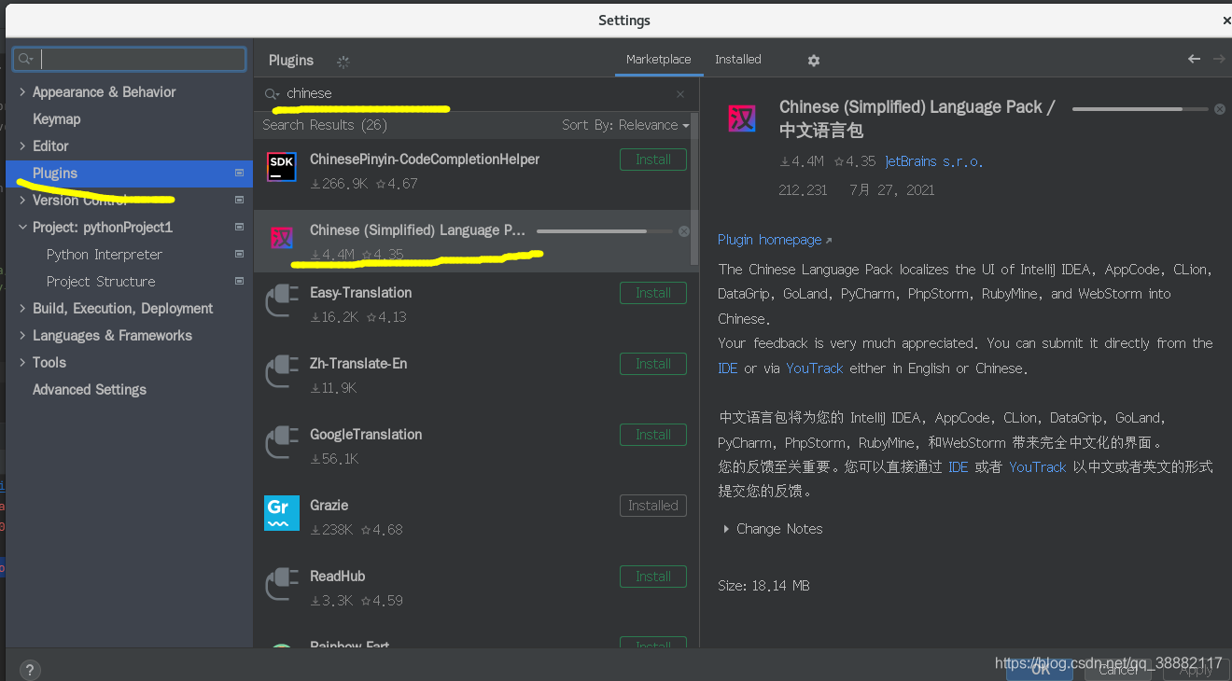Screen dimensions: 1232x681
Task: Open the English YouTrack link
Action: (x=815, y=368)
